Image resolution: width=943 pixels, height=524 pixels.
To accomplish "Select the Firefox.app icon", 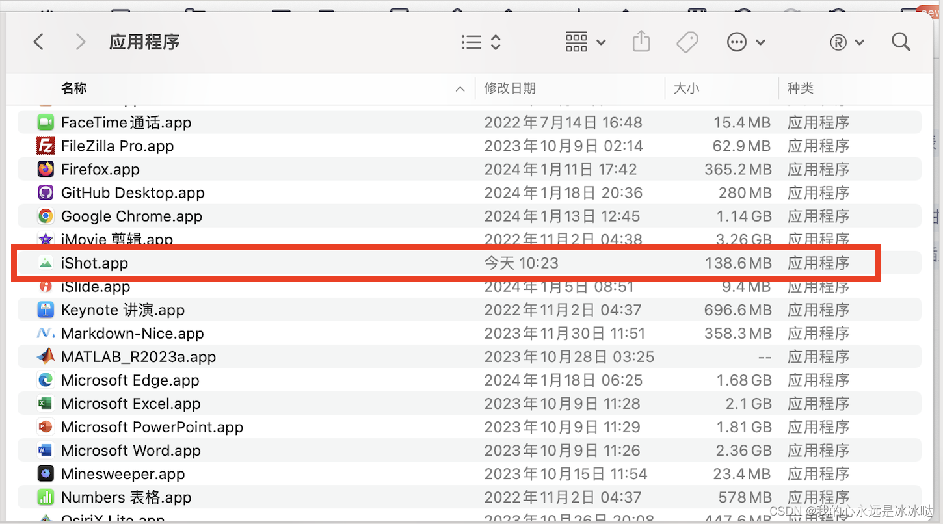I will coord(45,169).
